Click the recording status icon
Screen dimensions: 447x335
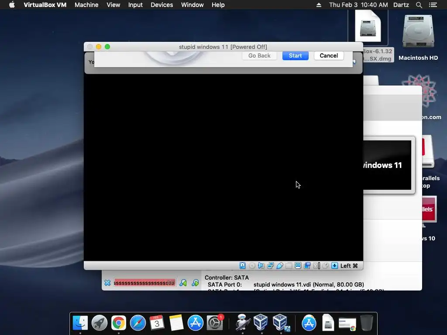tap(307, 266)
